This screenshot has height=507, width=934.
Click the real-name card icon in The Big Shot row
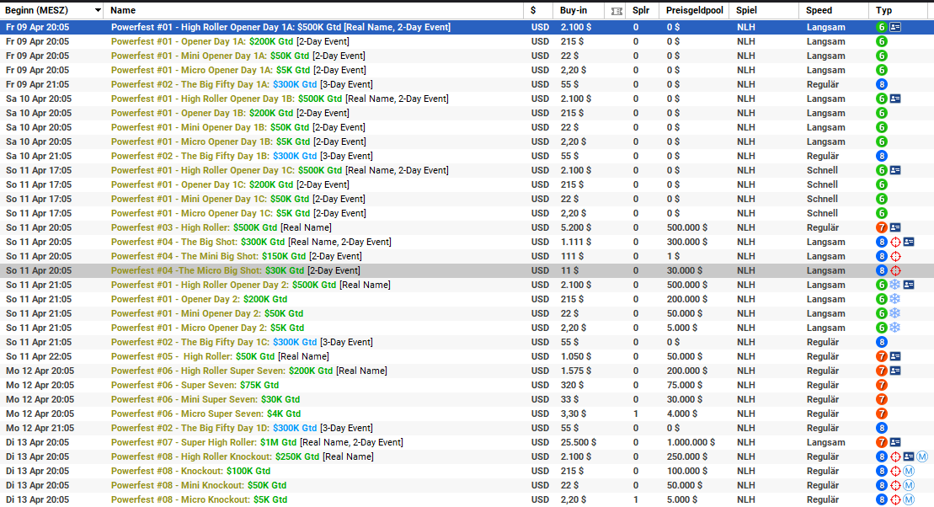(909, 242)
